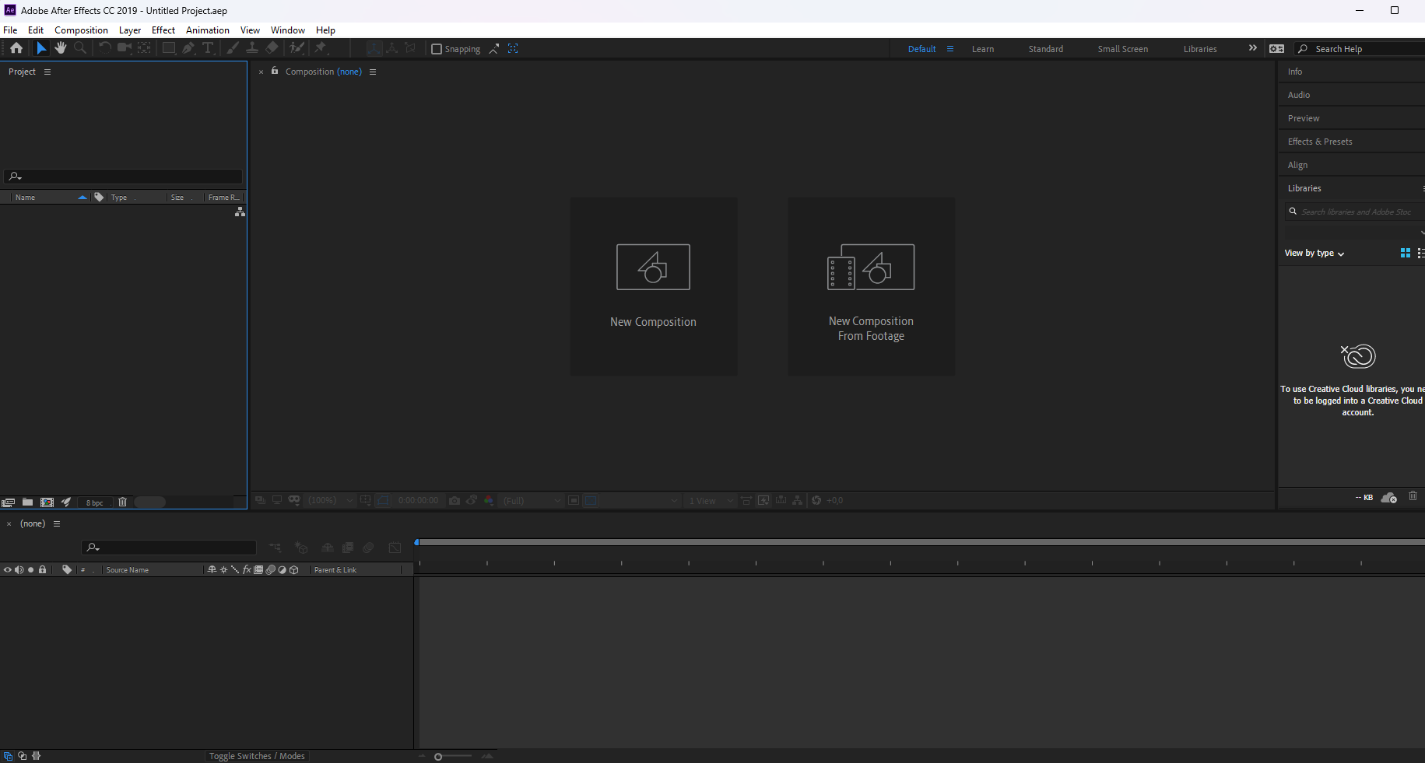Switch workspace to Small Screen
Viewport: 1425px width, 763px height.
pyautogui.click(x=1122, y=48)
